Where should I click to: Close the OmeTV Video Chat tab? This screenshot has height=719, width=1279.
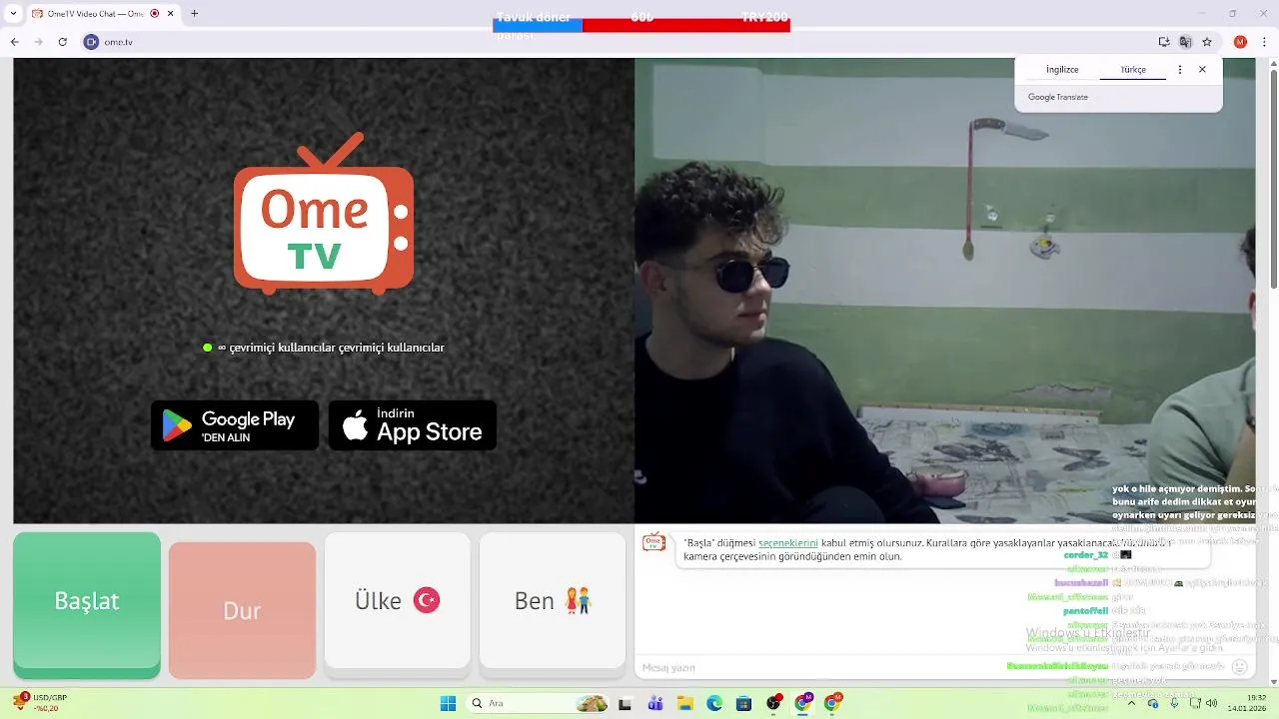click(171, 14)
